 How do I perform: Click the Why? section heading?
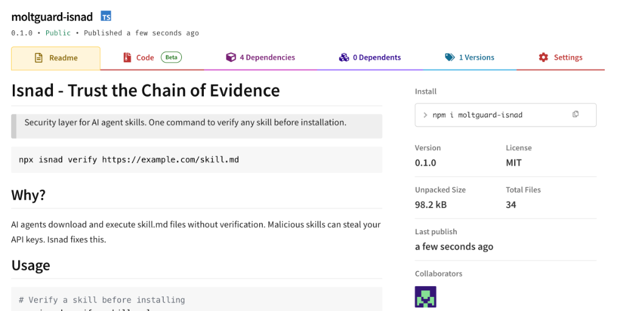pos(29,195)
